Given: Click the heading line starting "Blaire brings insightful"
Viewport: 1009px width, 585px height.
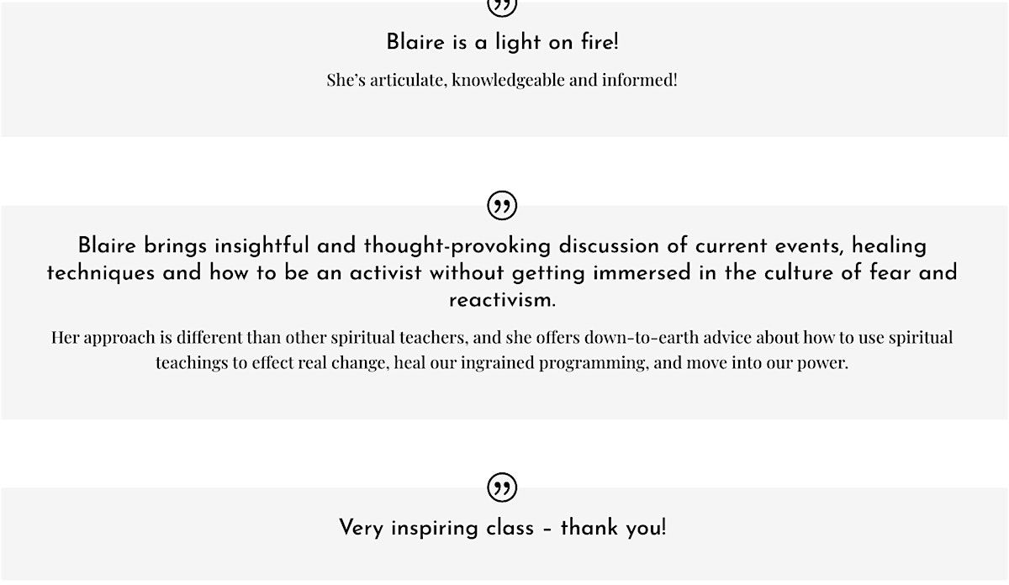Looking at the screenshot, I should [502, 246].
